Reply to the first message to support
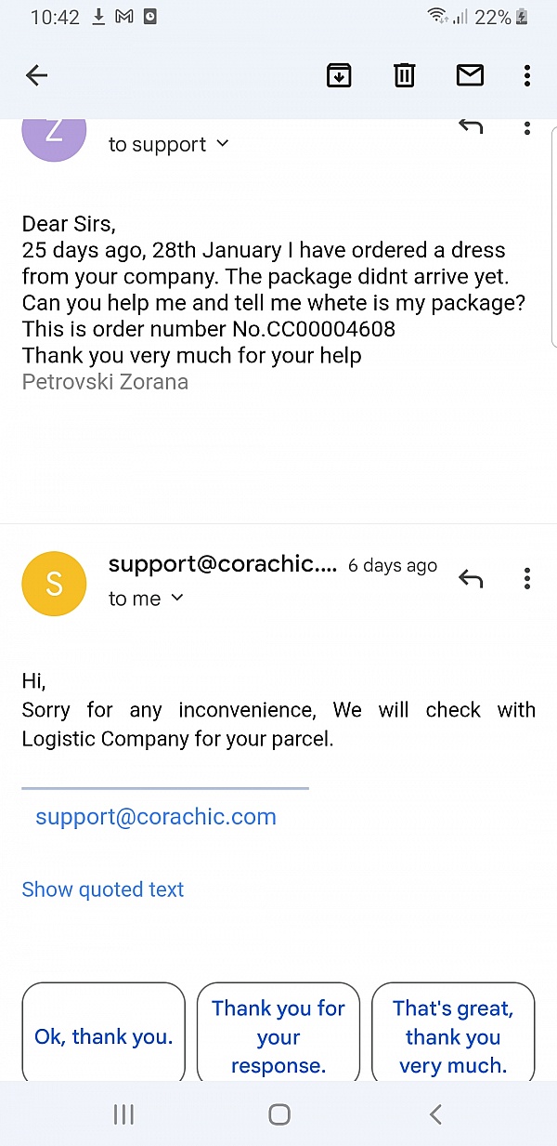This screenshot has width=557, height=1146. [472, 128]
